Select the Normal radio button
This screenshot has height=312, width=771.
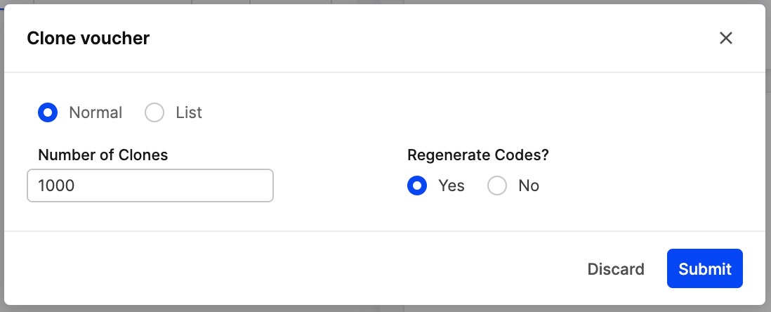[48, 112]
